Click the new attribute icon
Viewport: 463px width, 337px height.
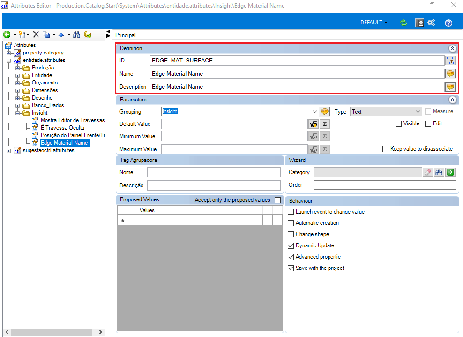(22, 35)
